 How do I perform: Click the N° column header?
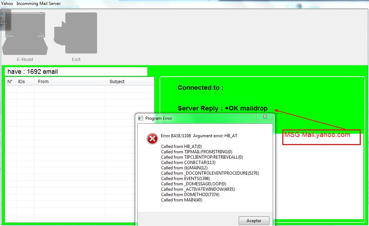tap(10, 81)
